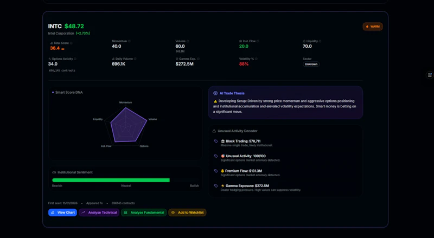Click the eye icon on Add to Watchlist
Image resolution: width=434 pixels, height=238 pixels.
coord(173,213)
